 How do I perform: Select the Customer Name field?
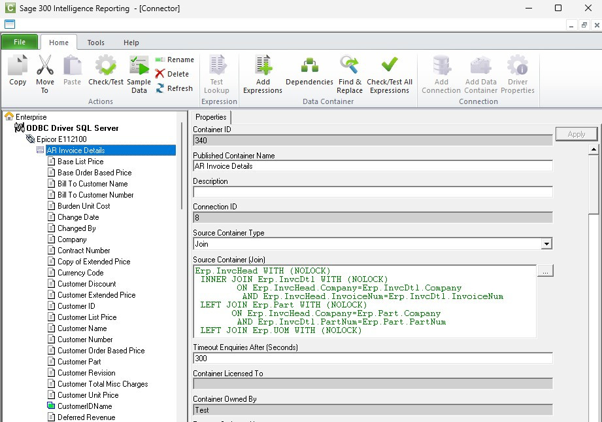pyautogui.click(x=82, y=328)
